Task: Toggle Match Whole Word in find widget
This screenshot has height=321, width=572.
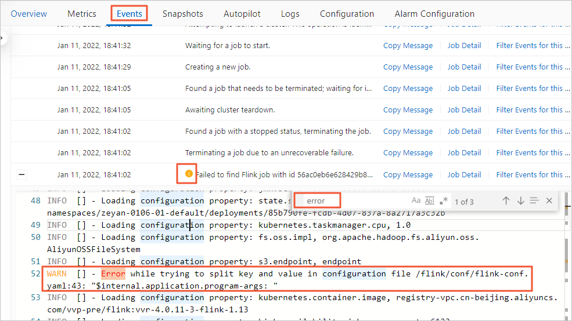Action: [x=430, y=201]
